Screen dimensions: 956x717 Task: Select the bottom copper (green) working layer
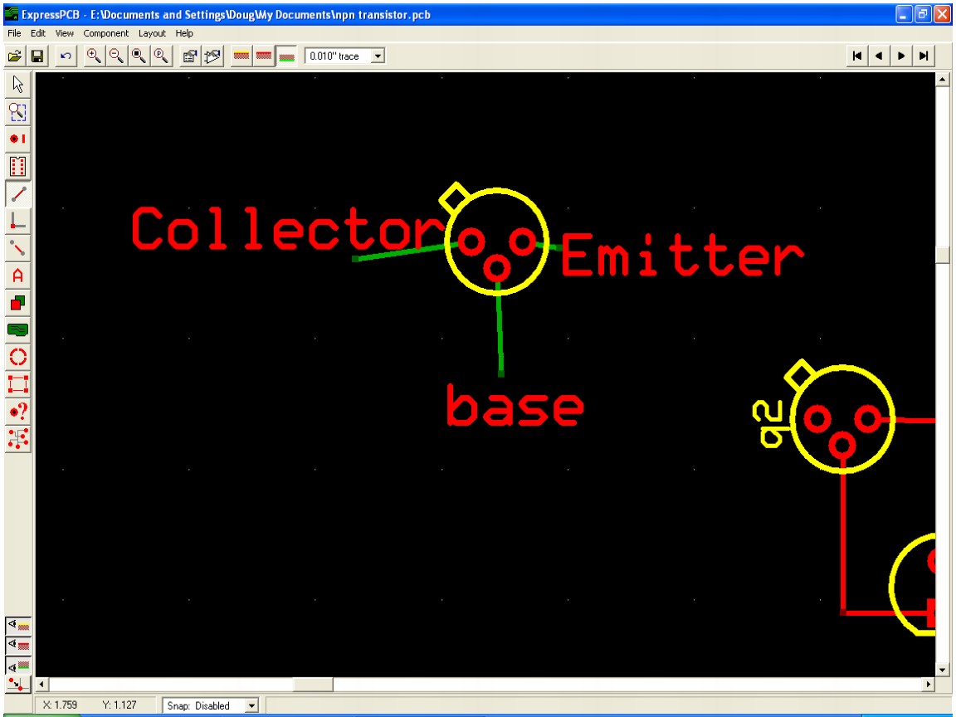click(x=286, y=56)
